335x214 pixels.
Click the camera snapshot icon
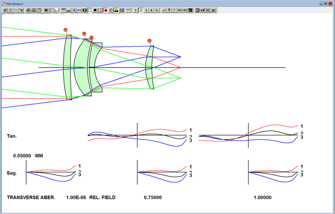pyautogui.click(x=84, y=10)
